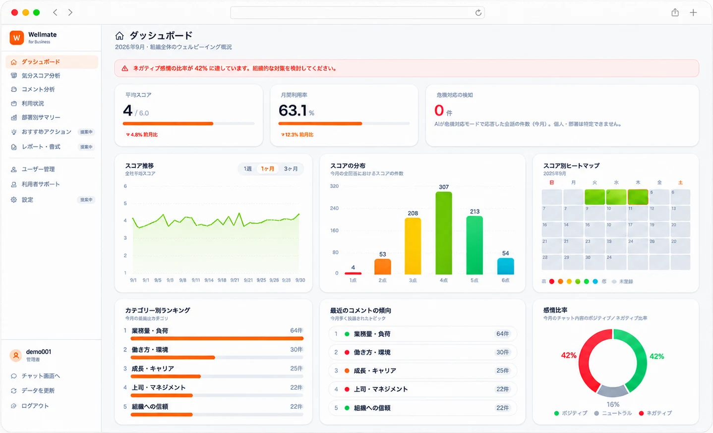Reload page with browser refresh icon

point(478,13)
